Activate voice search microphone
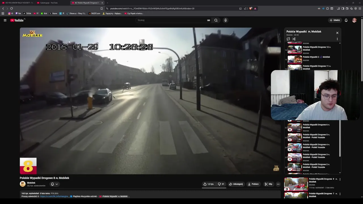The image size is (363, 204). coord(225,20)
